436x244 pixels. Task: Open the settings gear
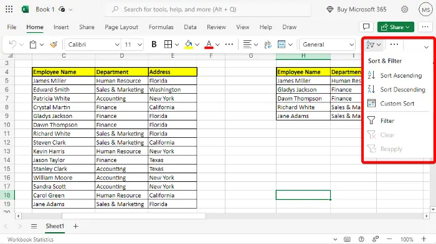[x=405, y=9]
